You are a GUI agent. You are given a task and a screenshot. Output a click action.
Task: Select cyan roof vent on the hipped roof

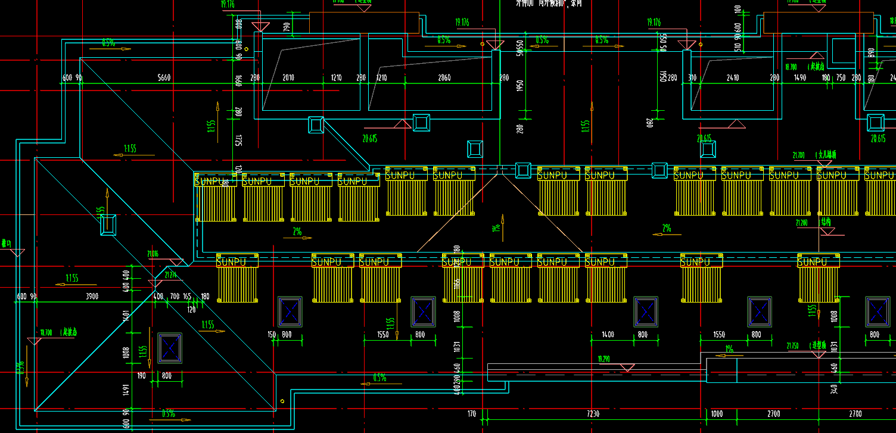(x=108, y=225)
